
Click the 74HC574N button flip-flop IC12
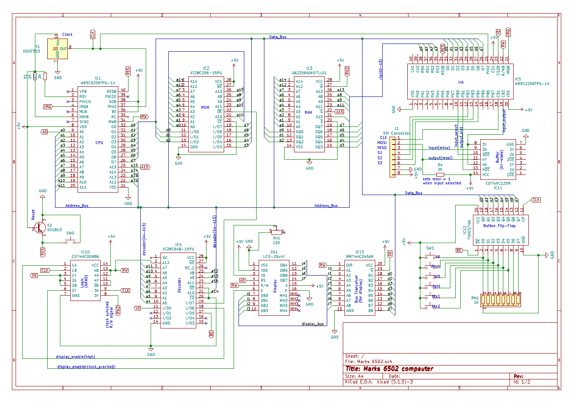click(x=501, y=230)
